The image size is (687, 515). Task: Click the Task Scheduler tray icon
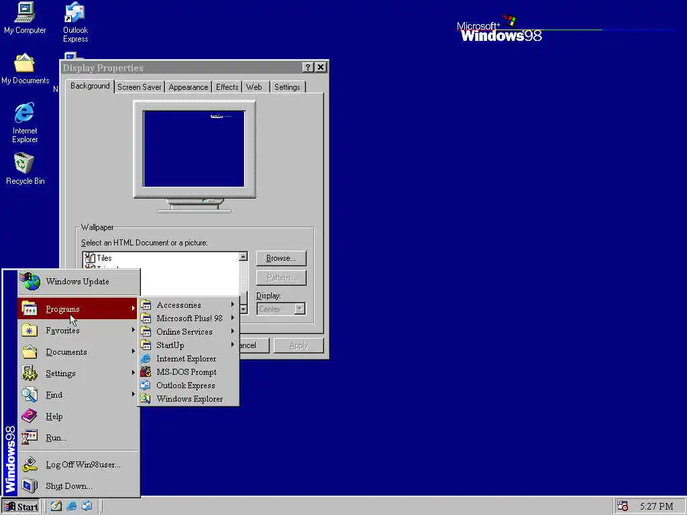tap(622, 506)
